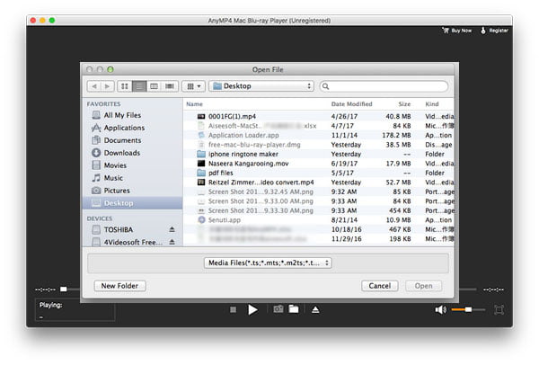The height and width of the screenshot is (365, 539).
Task: Switch to column view
Action: click(x=154, y=86)
